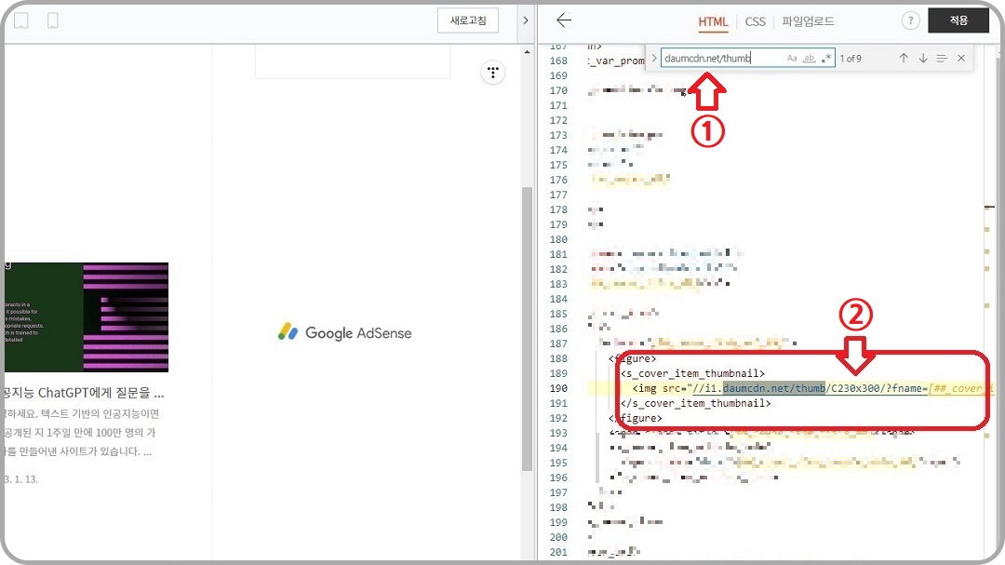
Task: Refresh the preview using the 새로고침 button
Action: coord(468,20)
